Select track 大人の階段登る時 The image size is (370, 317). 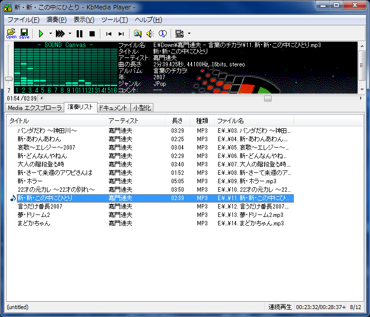point(41,164)
